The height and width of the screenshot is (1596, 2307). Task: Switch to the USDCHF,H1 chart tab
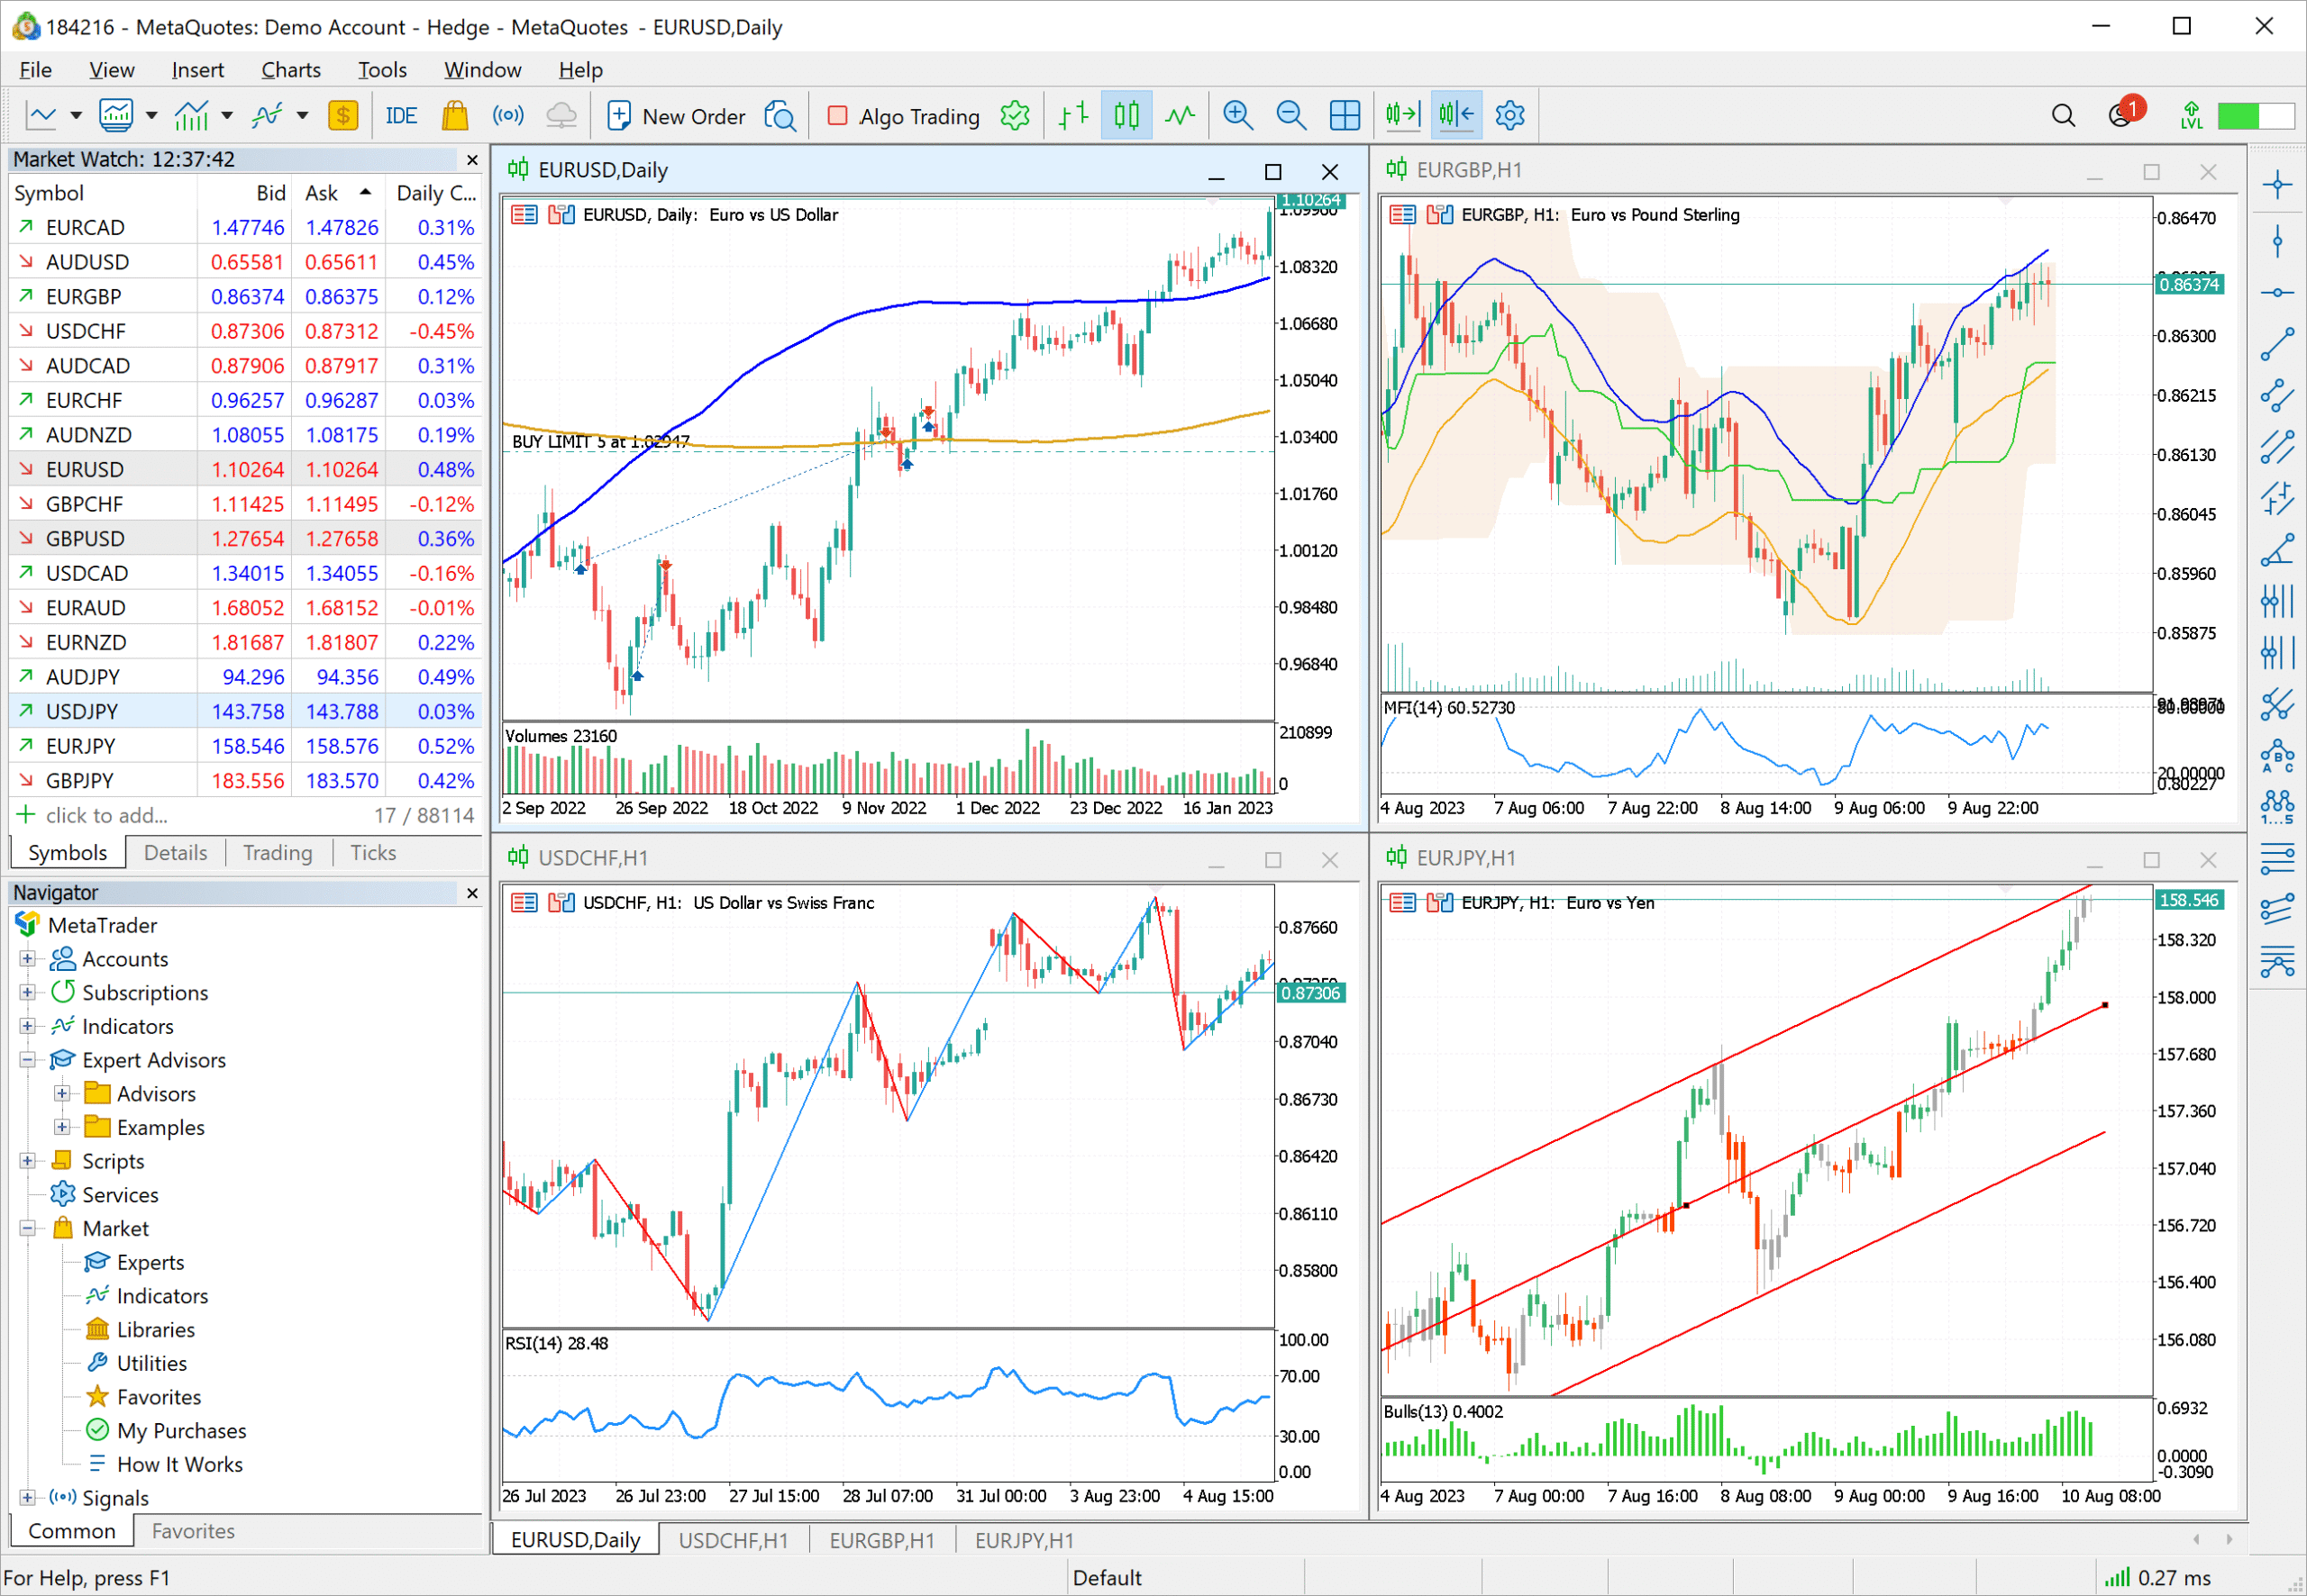pyautogui.click(x=733, y=1540)
